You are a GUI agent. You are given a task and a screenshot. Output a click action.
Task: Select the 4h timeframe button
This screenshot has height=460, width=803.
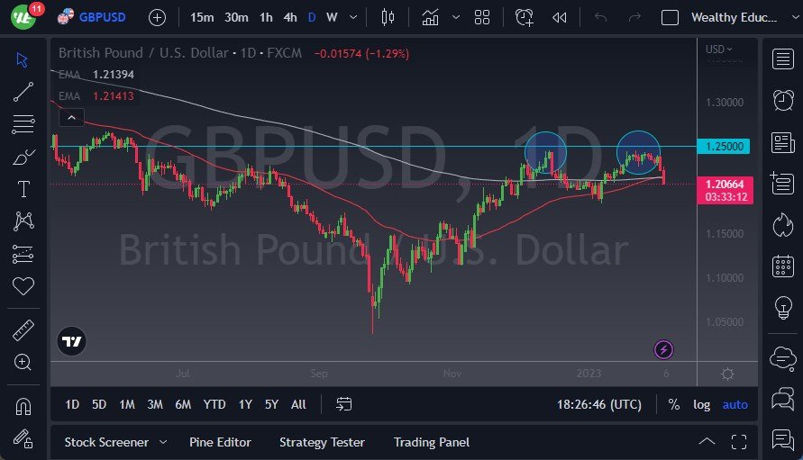289,17
